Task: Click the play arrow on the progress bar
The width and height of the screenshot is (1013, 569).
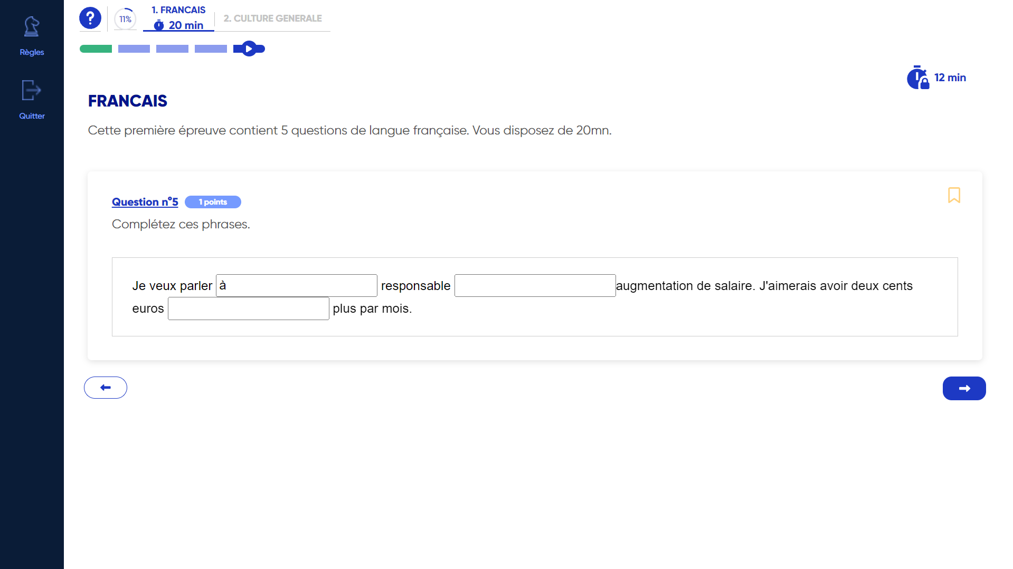Action: [x=249, y=48]
